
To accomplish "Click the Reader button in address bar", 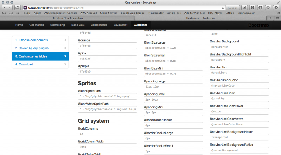I will click(232, 8).
